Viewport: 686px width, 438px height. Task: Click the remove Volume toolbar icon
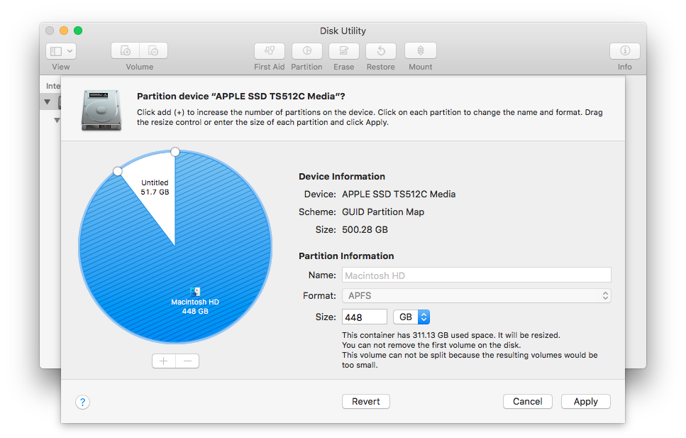click(x=153, y=51)
